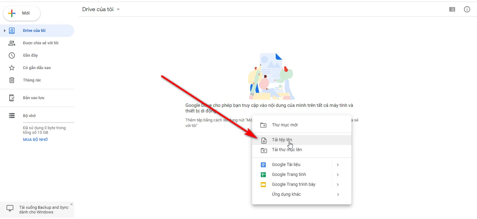Image resolution: width=477 pixels, height=219 pixels.
Task: Show details via info icon
Action: pyautogui.click(x=467, y=9)
